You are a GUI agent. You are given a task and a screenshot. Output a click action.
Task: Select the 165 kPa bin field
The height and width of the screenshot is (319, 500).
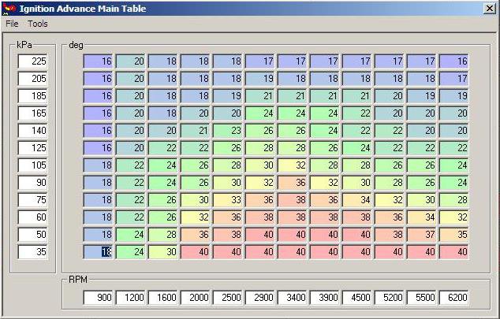(33, 113)
